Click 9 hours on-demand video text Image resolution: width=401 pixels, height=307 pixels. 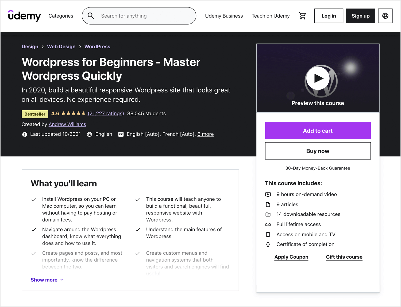[307, 194]
